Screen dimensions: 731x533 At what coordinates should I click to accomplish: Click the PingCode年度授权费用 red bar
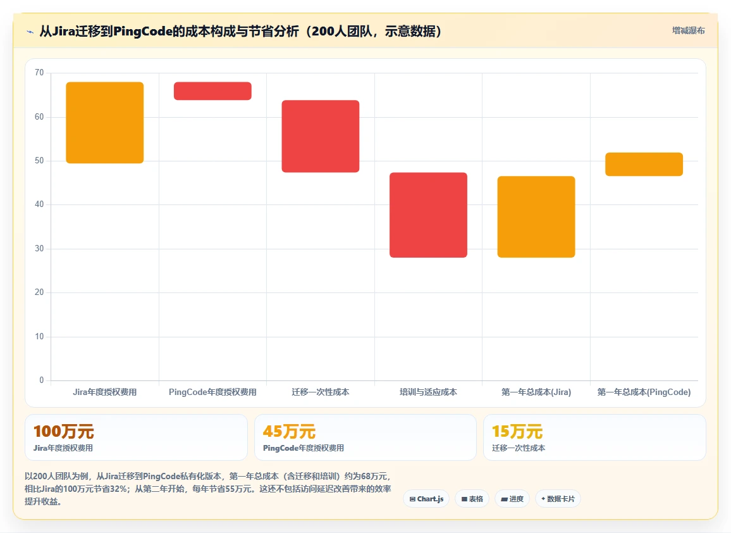click(x=212, y=91)
